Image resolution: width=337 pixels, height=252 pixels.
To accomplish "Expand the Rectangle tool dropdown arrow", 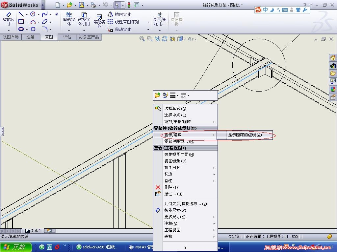I will tap(27, 22).
